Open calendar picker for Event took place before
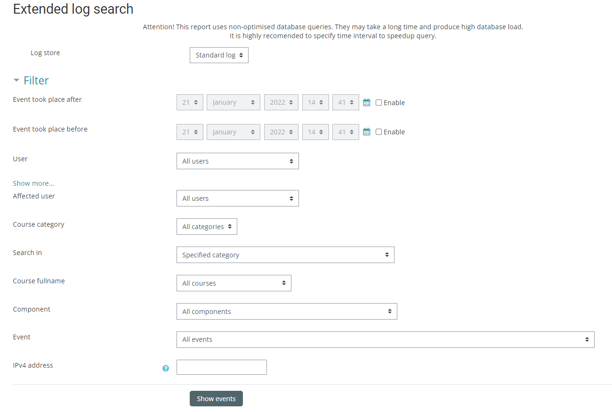Image resolution: width=612 pixels, height=412 pixels. pyautogui.click(x=367, y=132)
